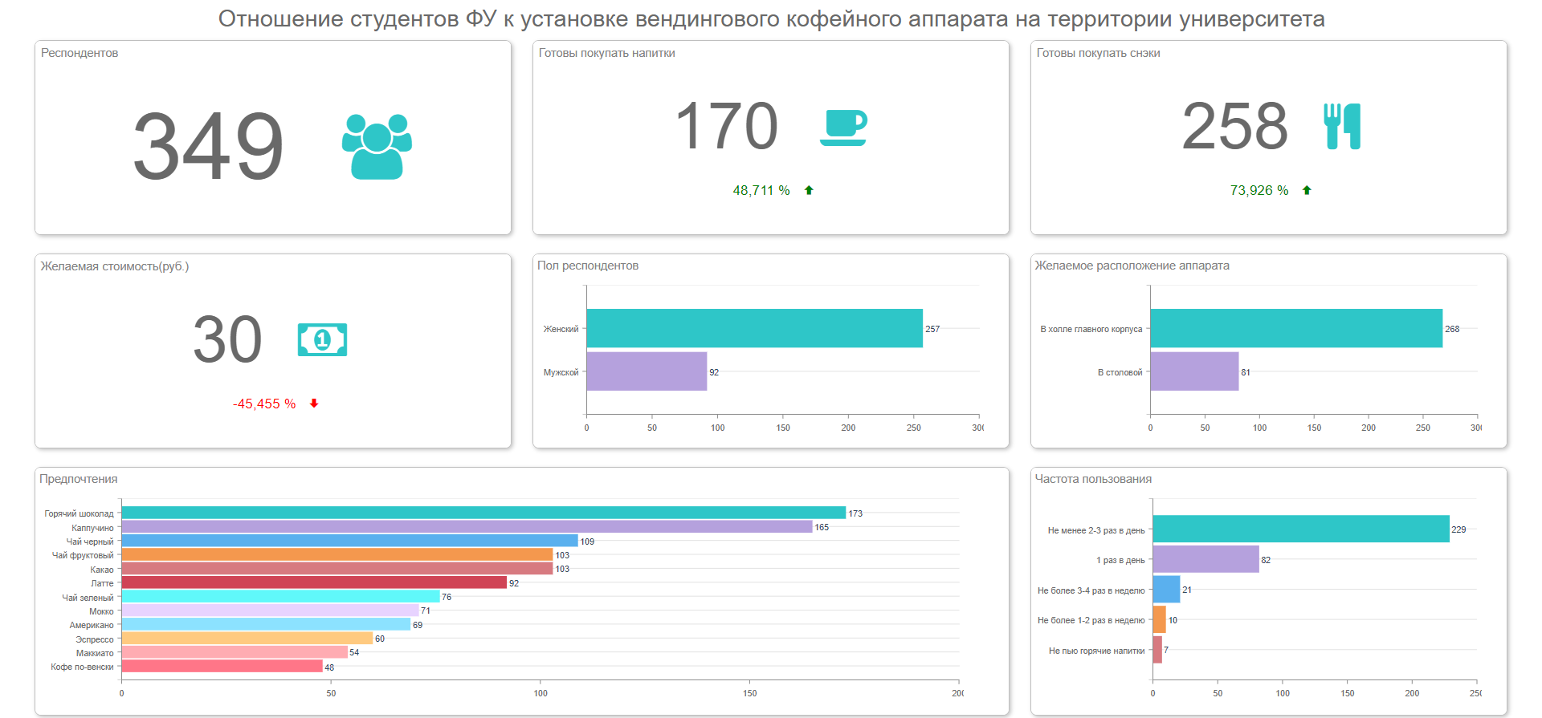The height and width of the screenshot is (718, 1542).
Task: Click the banknote icon beside 30
Action: (322, 340)
